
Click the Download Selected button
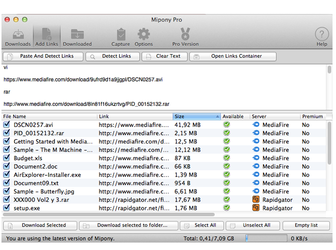click(40, 225)
